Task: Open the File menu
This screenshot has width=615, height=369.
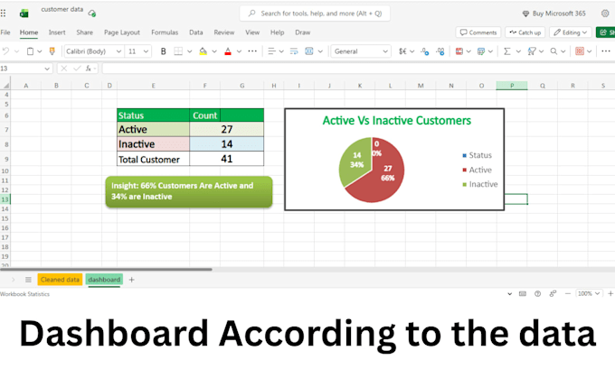Action: pos(5,32)
